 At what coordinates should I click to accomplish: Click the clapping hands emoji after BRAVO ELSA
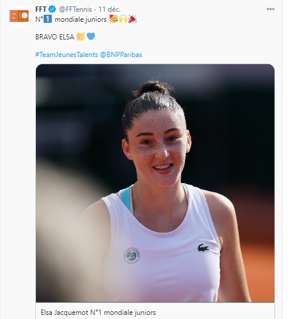[81, 37]
